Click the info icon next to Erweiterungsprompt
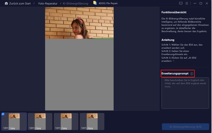 (x=192, y=74)
